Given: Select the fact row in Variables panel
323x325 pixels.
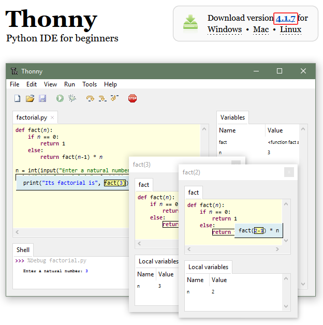Looking at the screenshot, I should point(259,142).
